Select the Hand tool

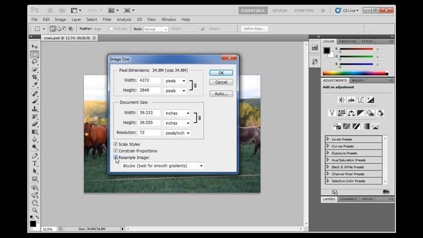pos(34,203)
